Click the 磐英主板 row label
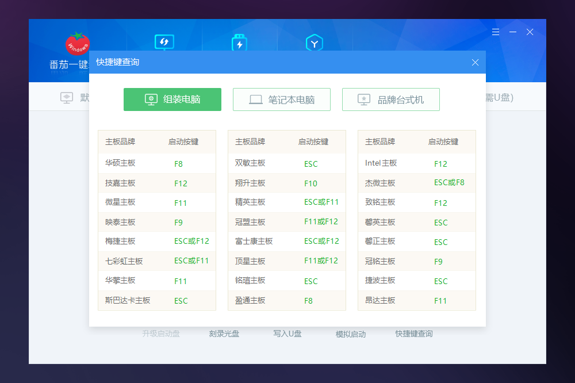The width and height of the screenshot is (575, 383). (380, 223)
